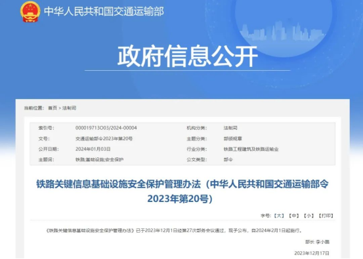Select the signature 部长 李小鹏

pos(317,242)
